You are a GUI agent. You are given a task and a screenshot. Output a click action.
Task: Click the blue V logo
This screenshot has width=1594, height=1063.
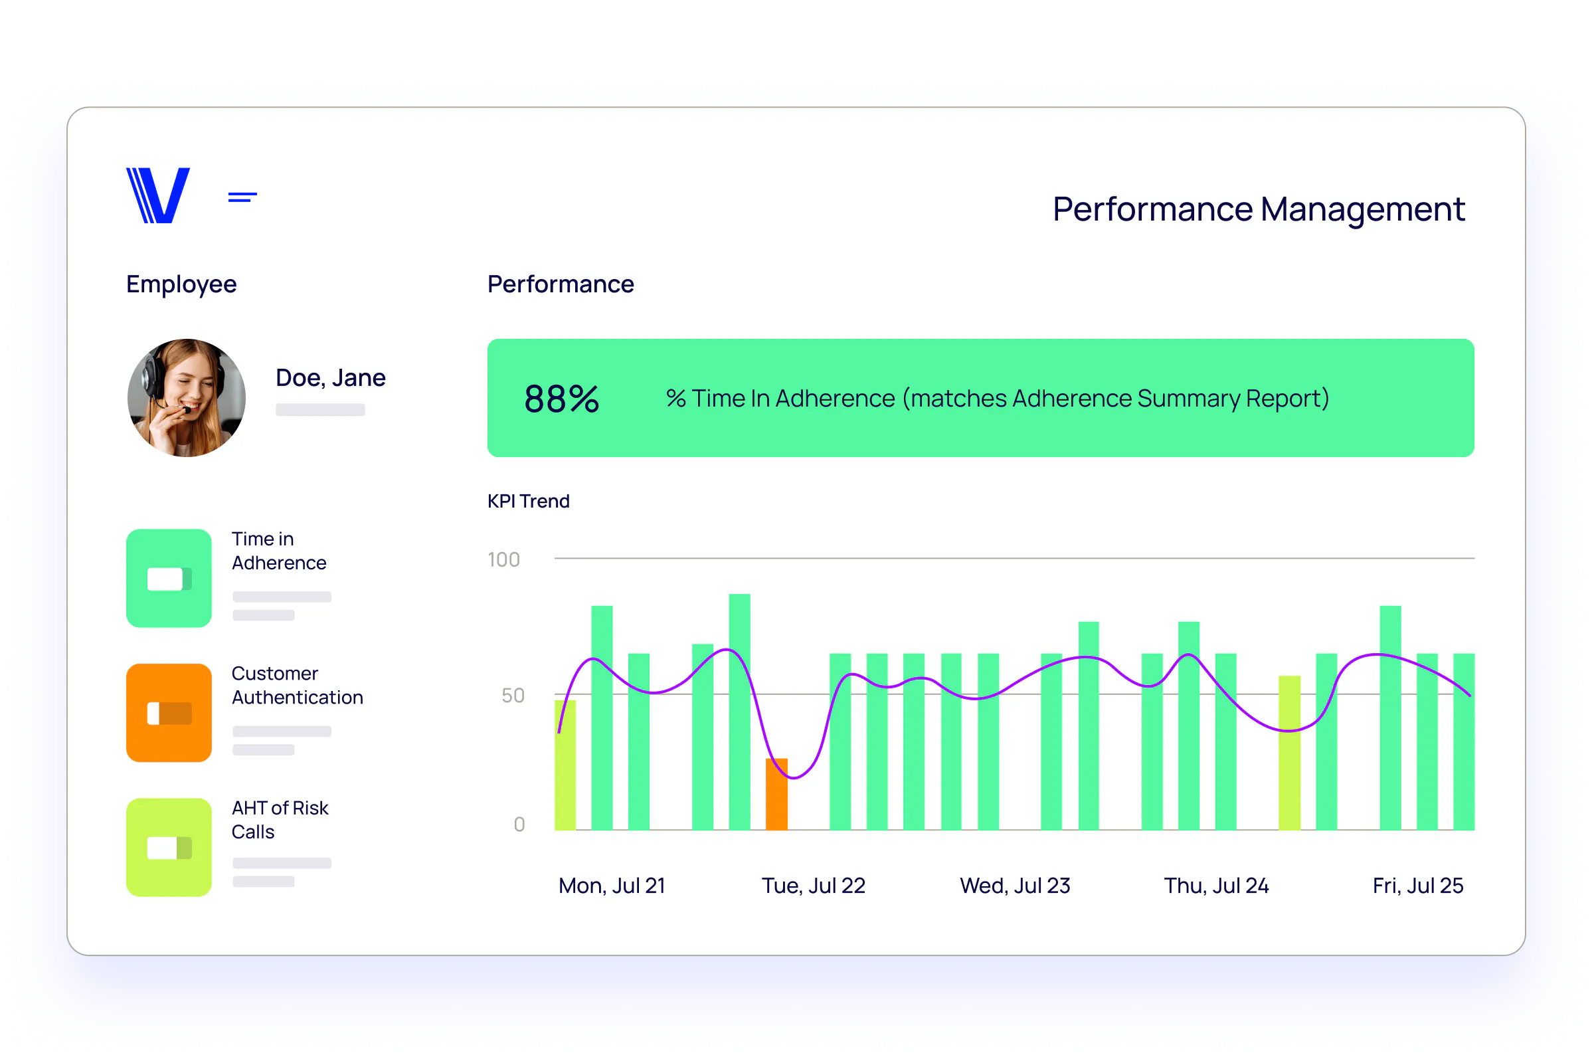[x=158, y=195]
